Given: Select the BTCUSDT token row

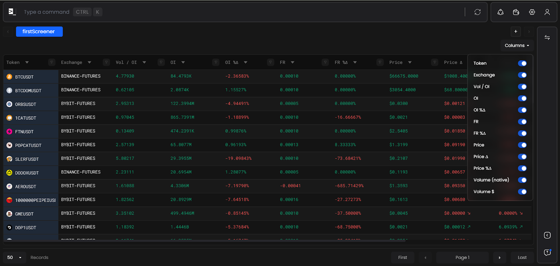Looking at the screenshot, I should (x=31, y=77).
